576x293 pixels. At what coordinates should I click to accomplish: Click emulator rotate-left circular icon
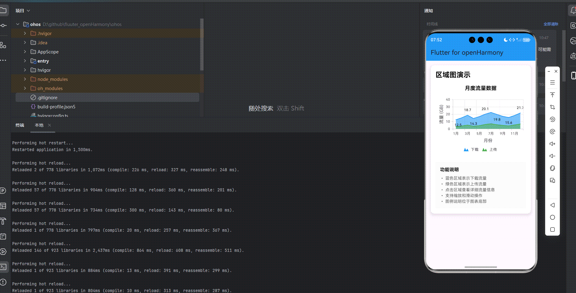tap(552, 119)
